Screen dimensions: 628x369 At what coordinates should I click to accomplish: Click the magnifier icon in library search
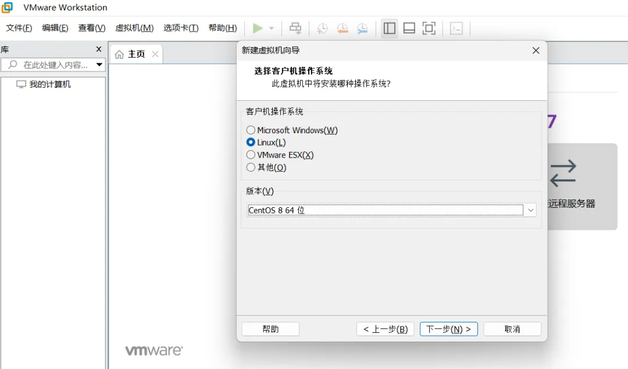[12, 65]
